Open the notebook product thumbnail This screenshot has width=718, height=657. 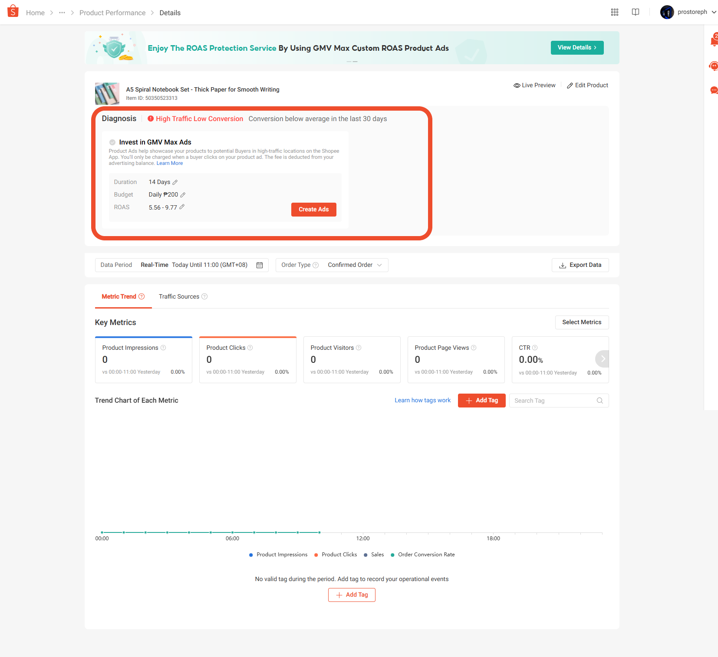(x=107, y=94)
